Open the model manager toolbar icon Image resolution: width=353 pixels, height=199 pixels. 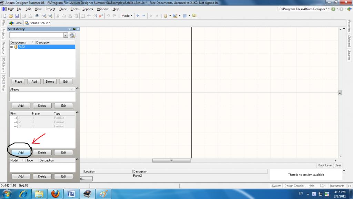coord(194,16)
